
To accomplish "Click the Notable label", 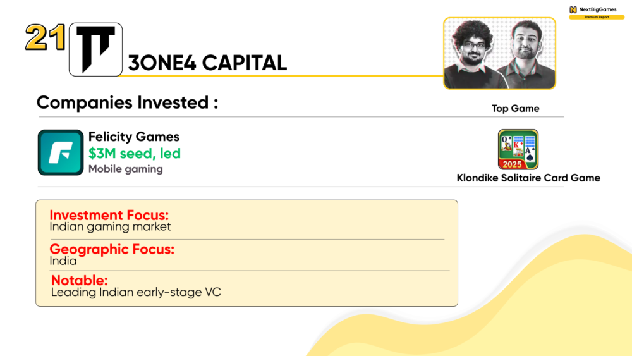I will tap(80, 280).
